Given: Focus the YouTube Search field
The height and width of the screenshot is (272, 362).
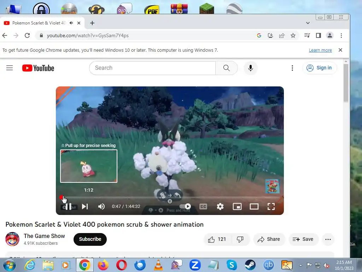Looking at the screenshot, I should (x=152, y=68).
